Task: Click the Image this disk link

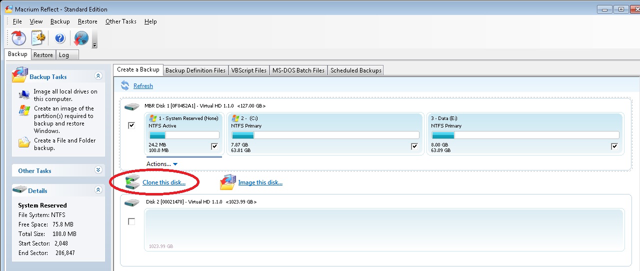Action: 260,182
